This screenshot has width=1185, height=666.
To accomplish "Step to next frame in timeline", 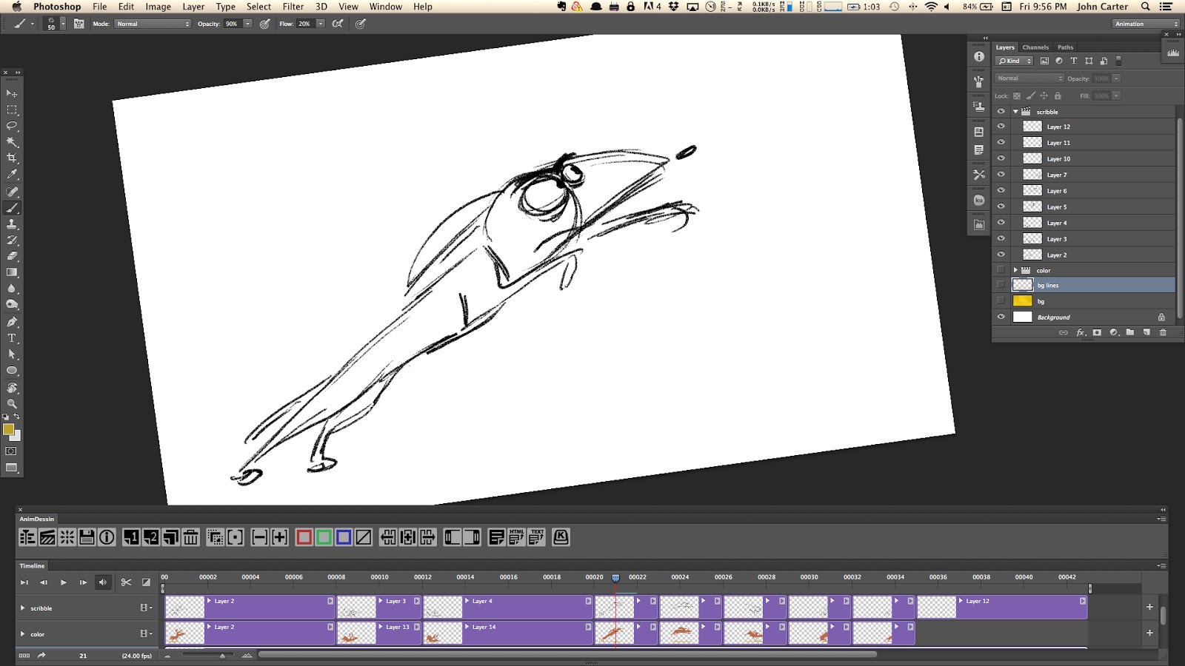I will [x=83, y=582].
